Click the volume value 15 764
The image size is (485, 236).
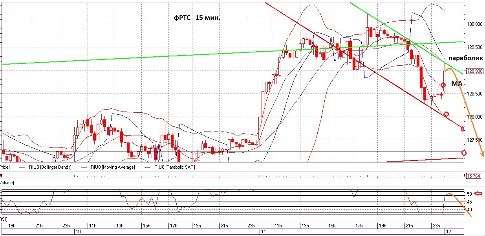(473, 176)
